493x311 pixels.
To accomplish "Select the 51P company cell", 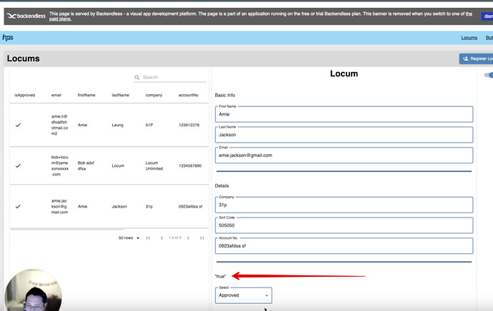I will (149, 125).
